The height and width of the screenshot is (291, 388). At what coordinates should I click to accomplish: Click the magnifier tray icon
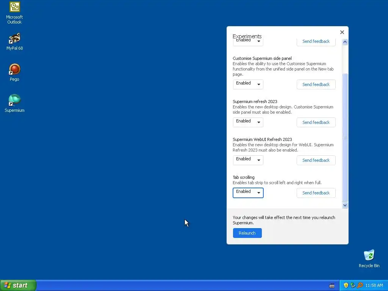[360, 285]
